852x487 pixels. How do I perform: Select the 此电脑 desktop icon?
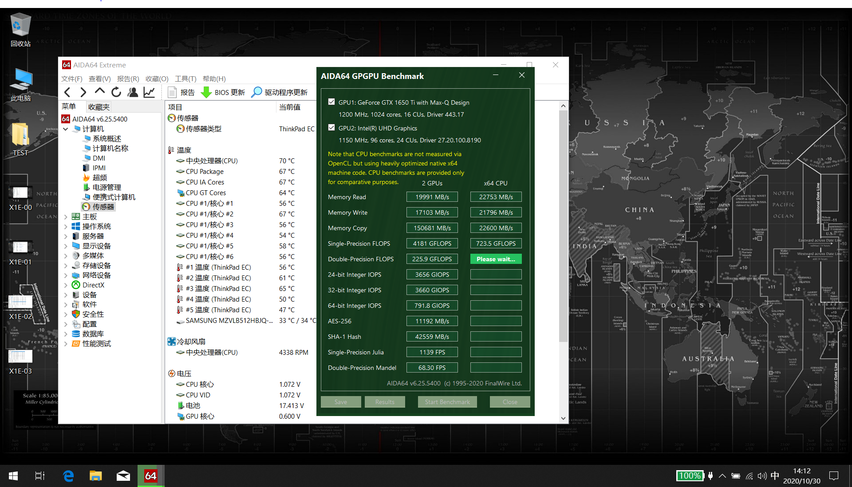pos(20,85)
